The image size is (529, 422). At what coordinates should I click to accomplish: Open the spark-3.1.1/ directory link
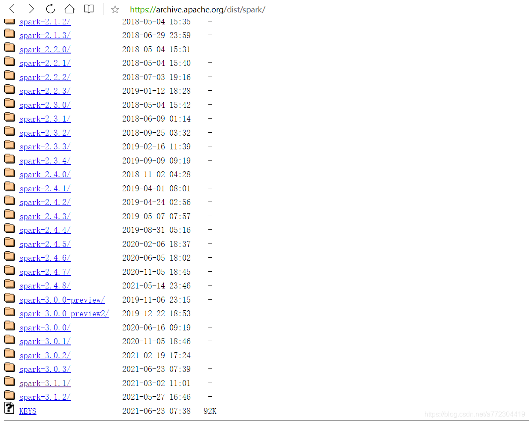(x=45, y=383)
